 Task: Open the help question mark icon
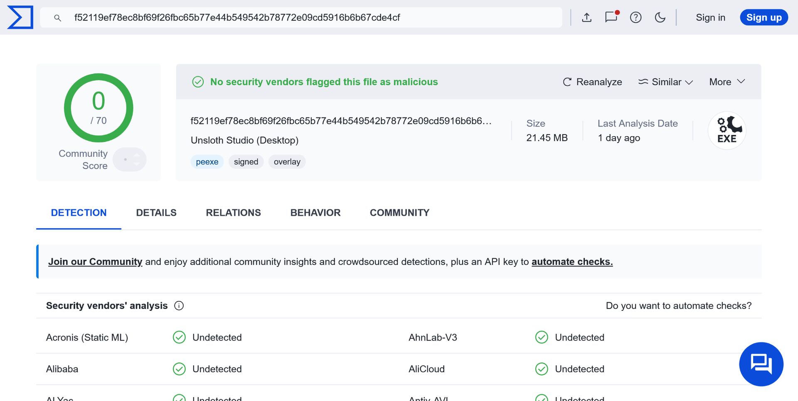(635, 17)
